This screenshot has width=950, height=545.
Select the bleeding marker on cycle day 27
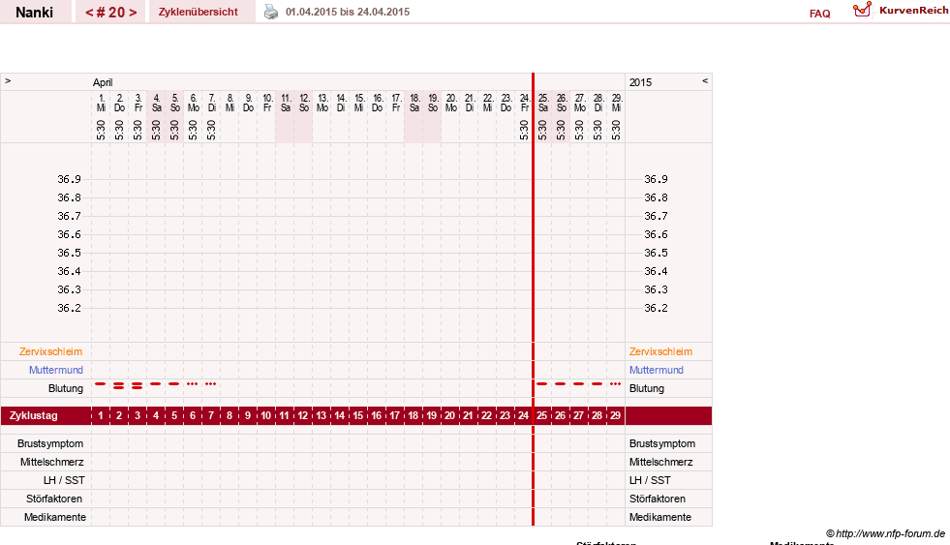pos(578,383)
